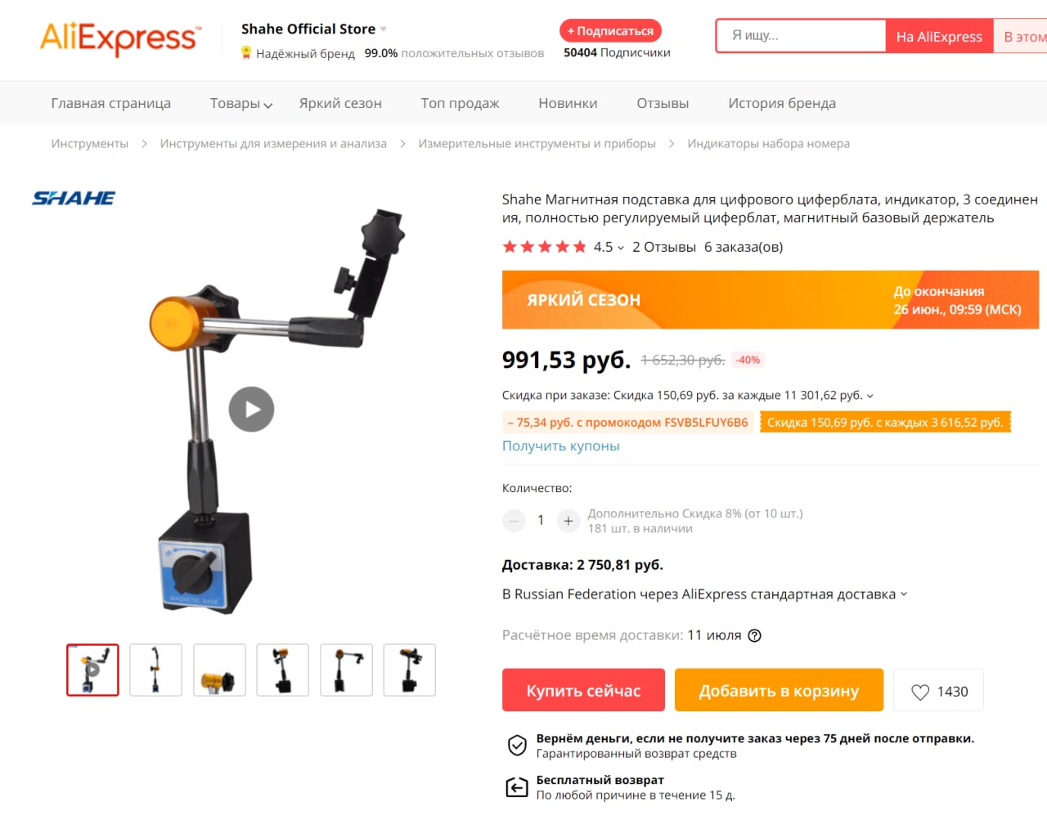Click the Я ищу search field
Image resolution: width=1047 pixels, height=829 pixels.
(x=801, y=36)
